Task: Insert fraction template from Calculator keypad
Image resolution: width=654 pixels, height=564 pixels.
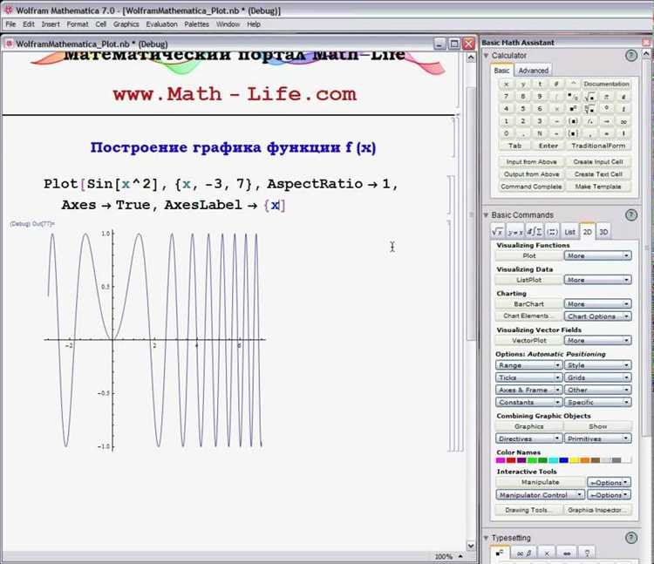Action: pos(573,97)
